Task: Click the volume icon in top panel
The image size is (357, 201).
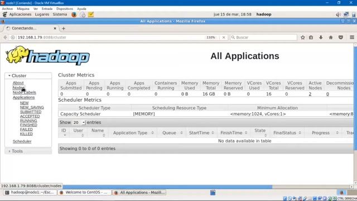Action: tap(338, 15)
